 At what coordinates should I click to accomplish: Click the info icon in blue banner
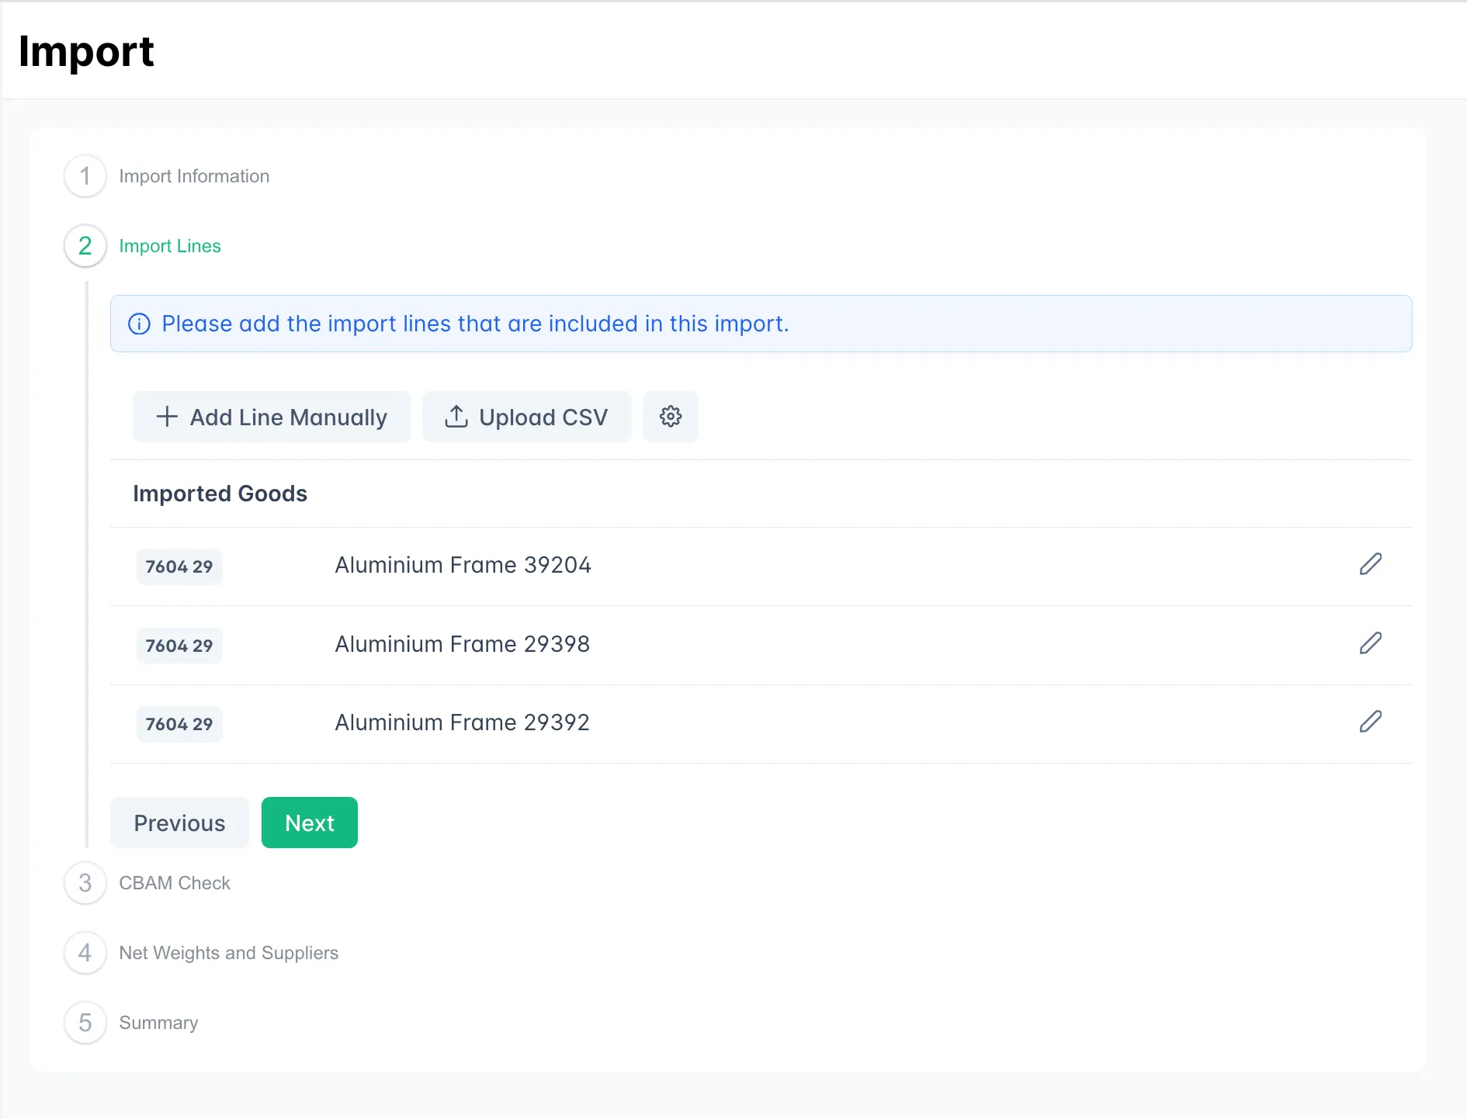click(x=139, y=324)
